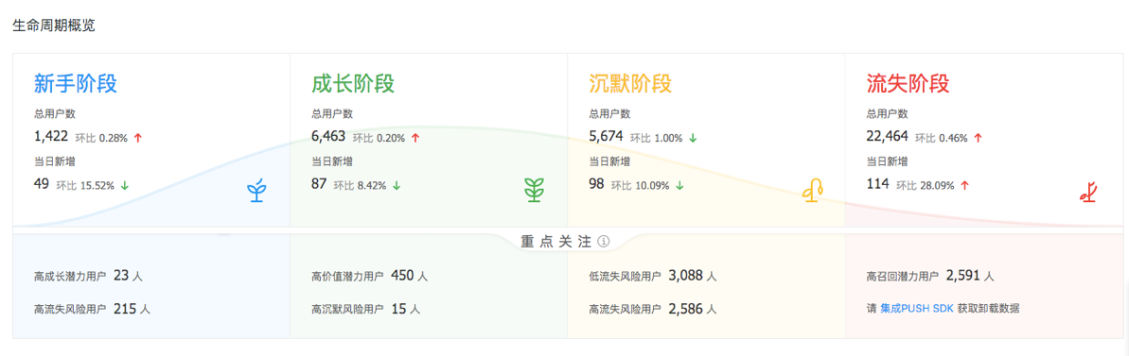The image size is (1129, 356).
Task: Open 高价值潜力用户 450 人 entry
Action: click(369, 276)
